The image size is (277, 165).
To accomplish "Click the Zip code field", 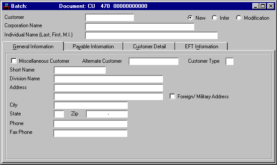I will point(107,114).
